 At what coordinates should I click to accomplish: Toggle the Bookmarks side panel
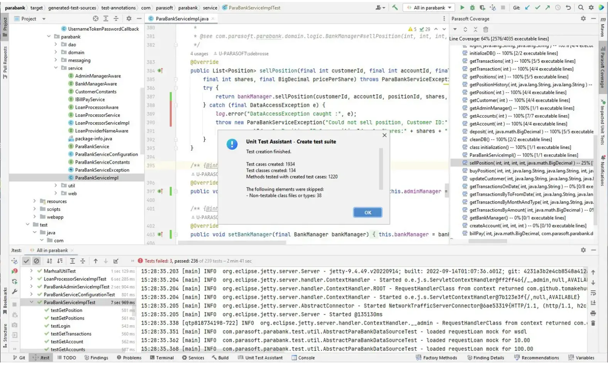5,301
